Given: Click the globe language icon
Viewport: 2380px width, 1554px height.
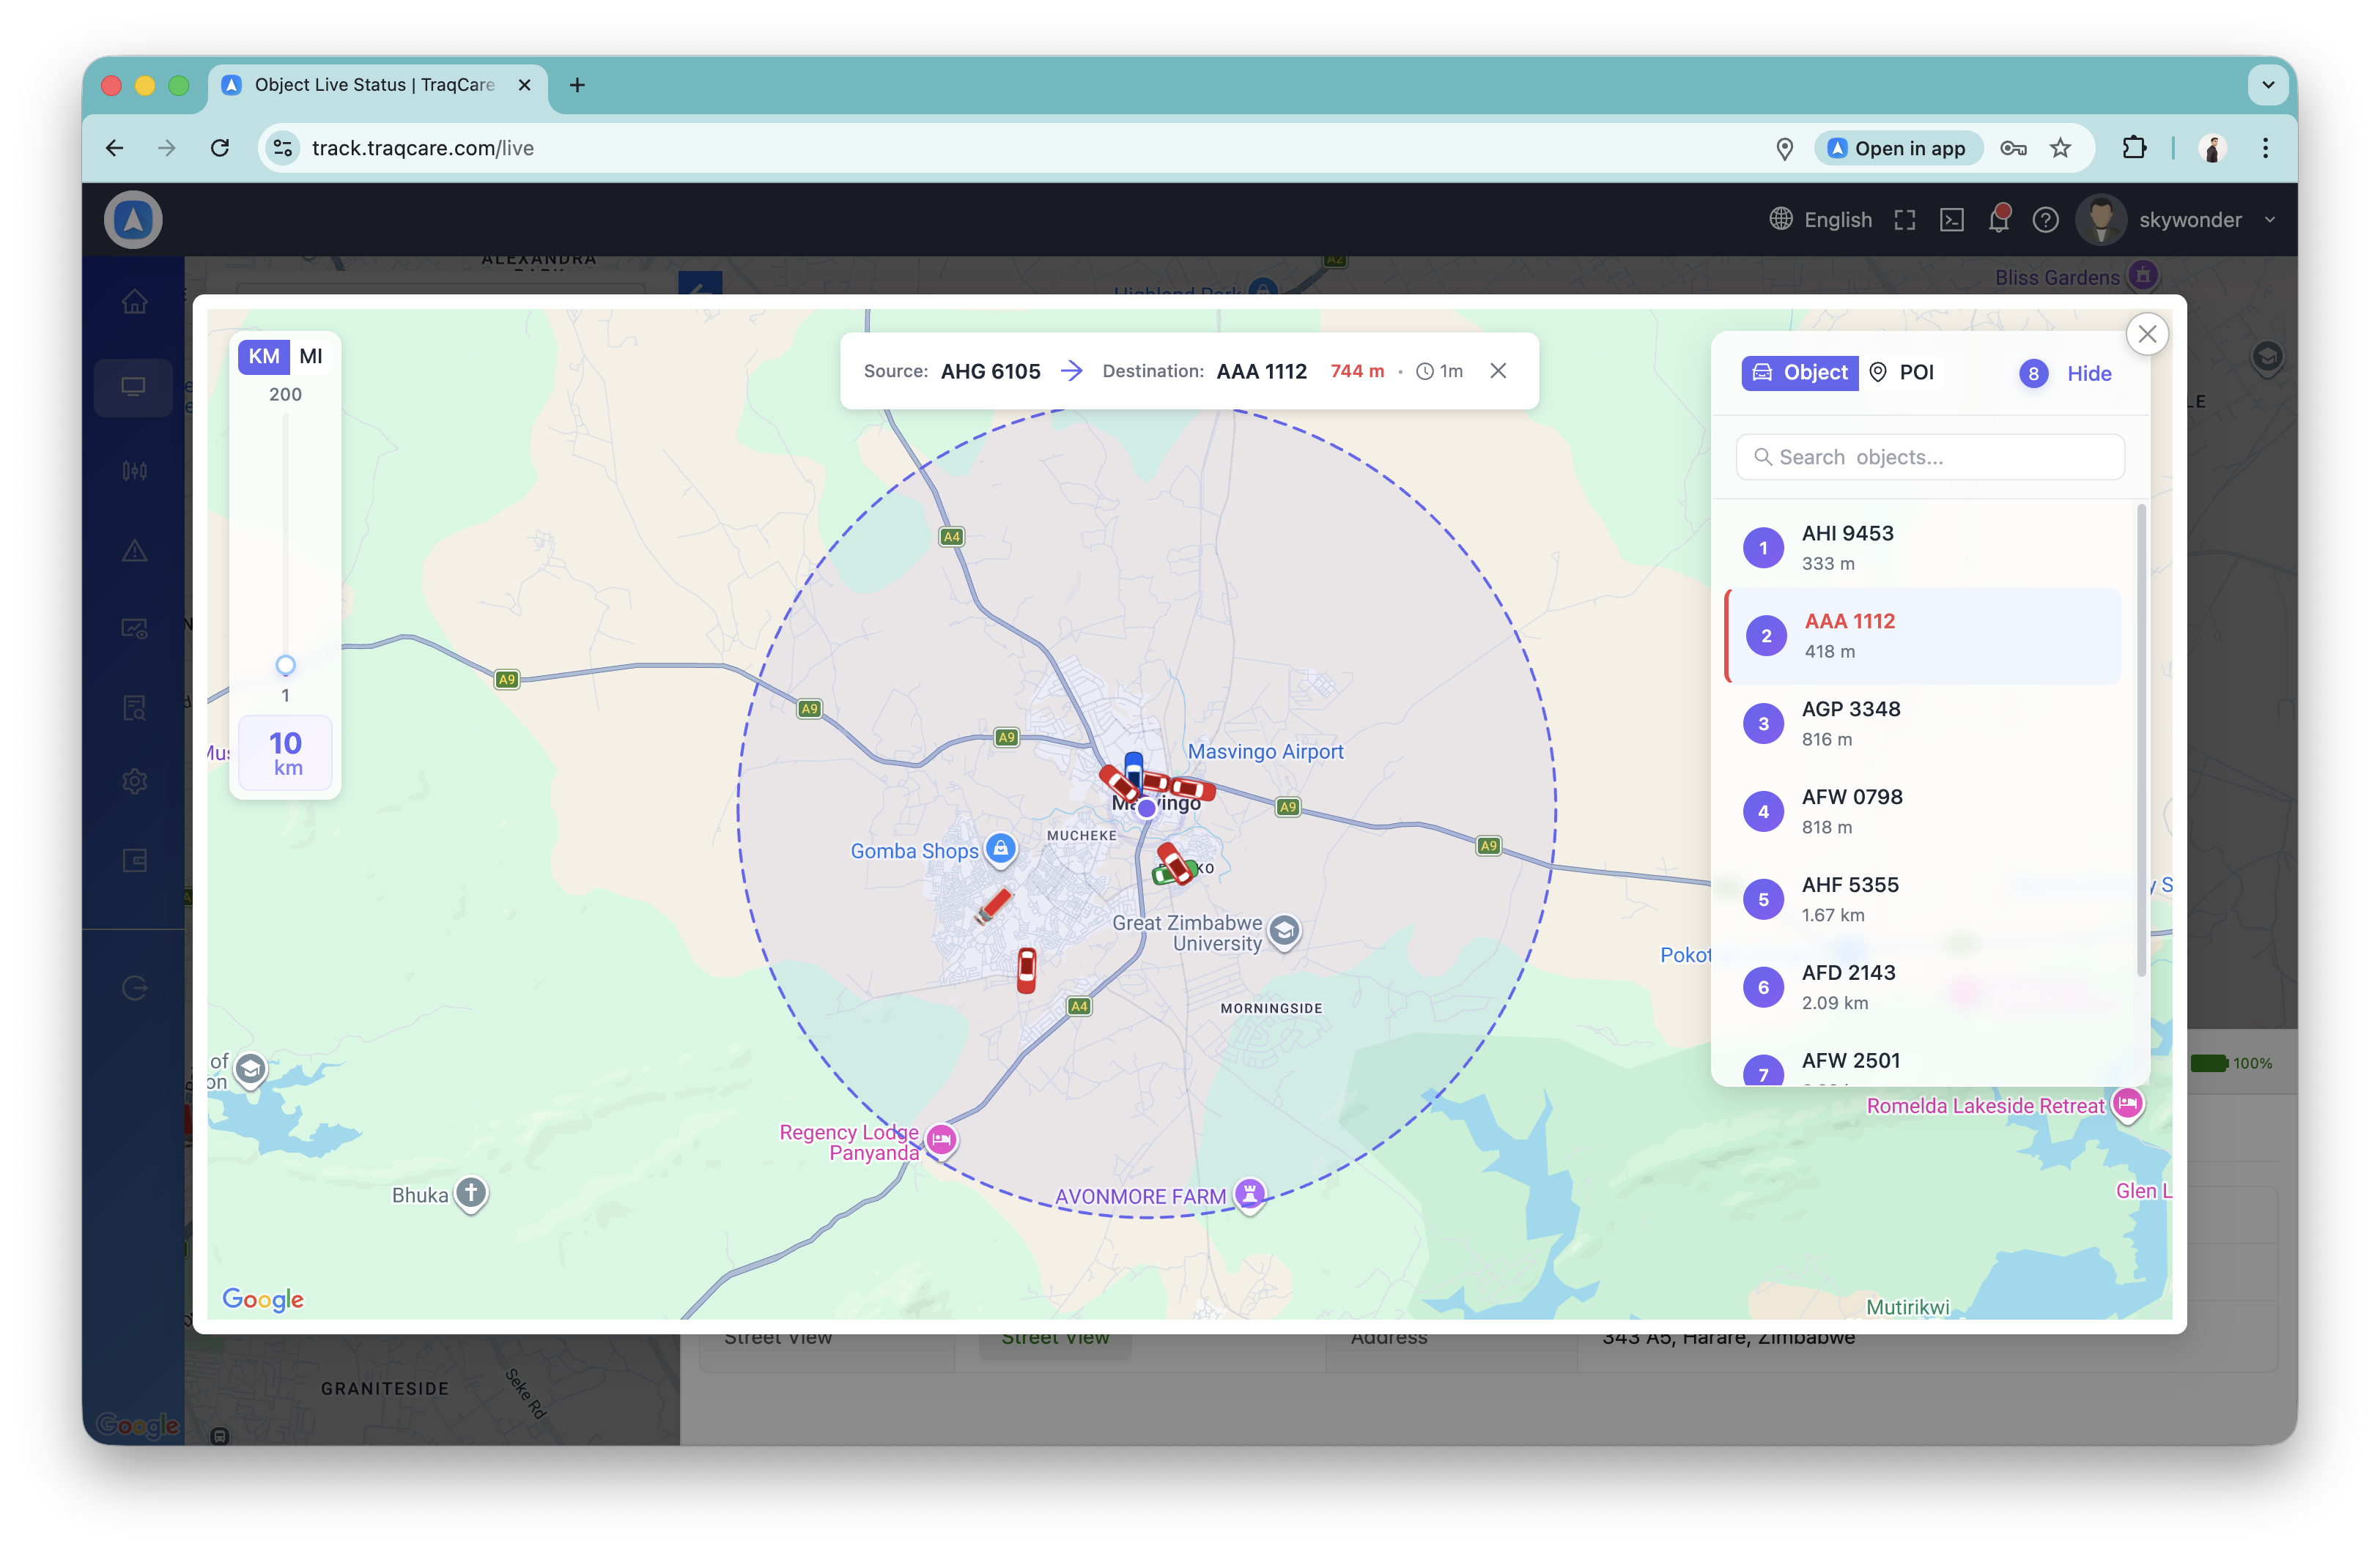Looking at the screenshot, I should pyautogui.click(x=1780, y=219).
